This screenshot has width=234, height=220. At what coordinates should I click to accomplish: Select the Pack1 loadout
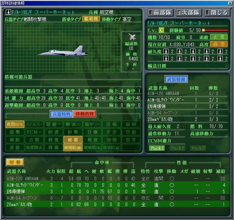click(157, 148)
